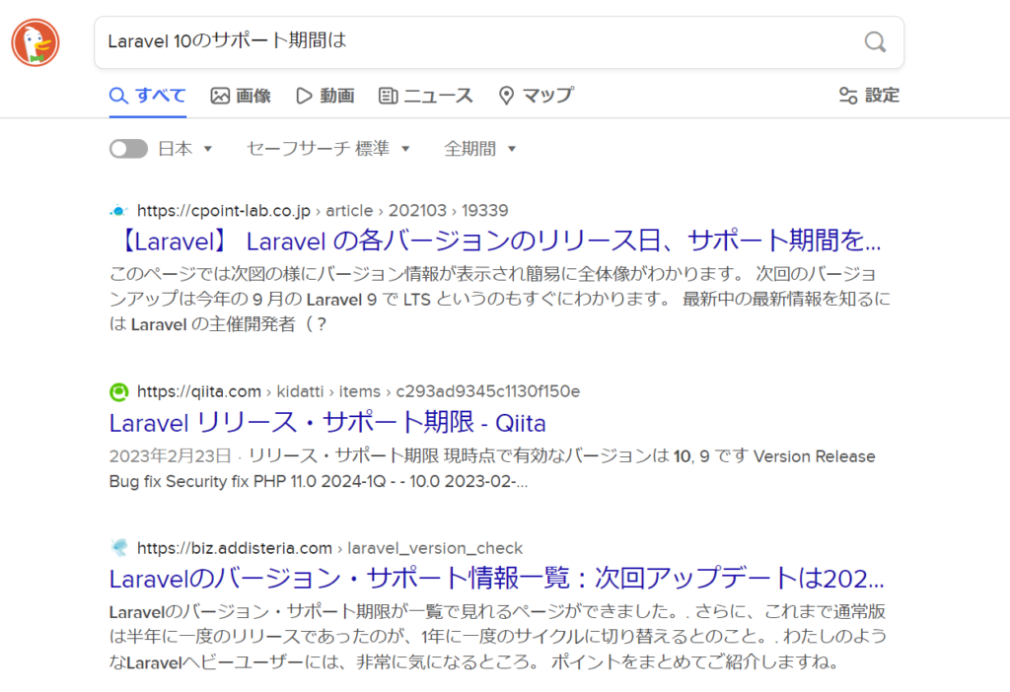The width and height of the screenshot is (1010, 692).
Task: Click the DuckDuckGo duck logo
Action: point(36,42)
